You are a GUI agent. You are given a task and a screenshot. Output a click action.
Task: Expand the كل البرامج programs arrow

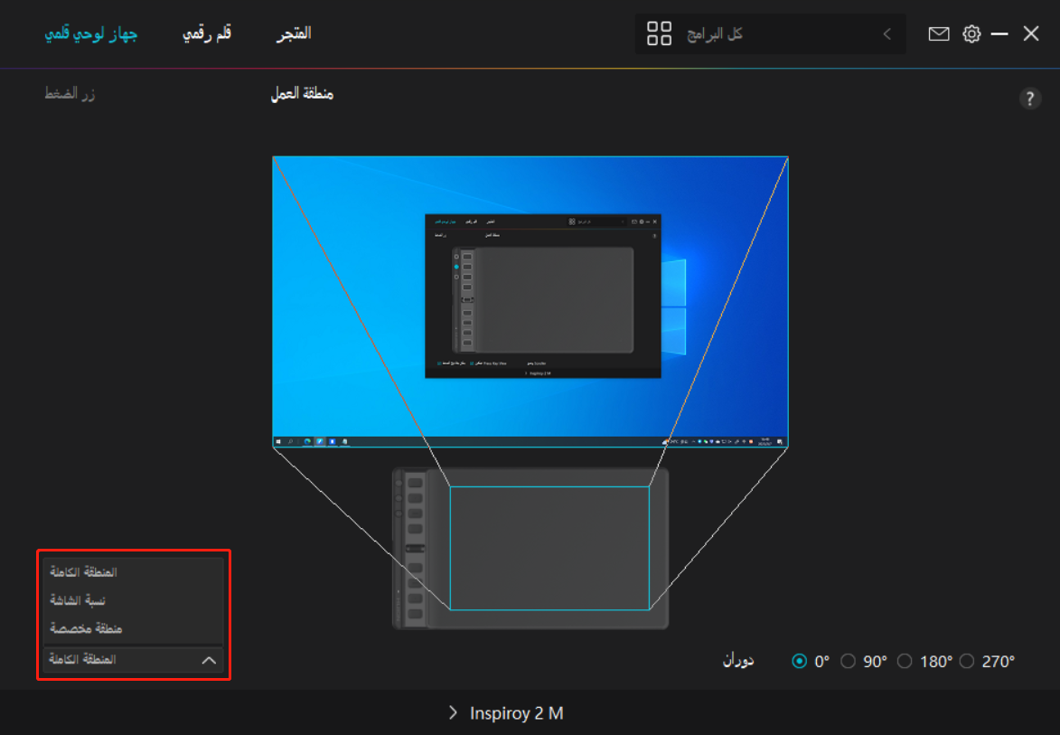click(x=886, y=34)
